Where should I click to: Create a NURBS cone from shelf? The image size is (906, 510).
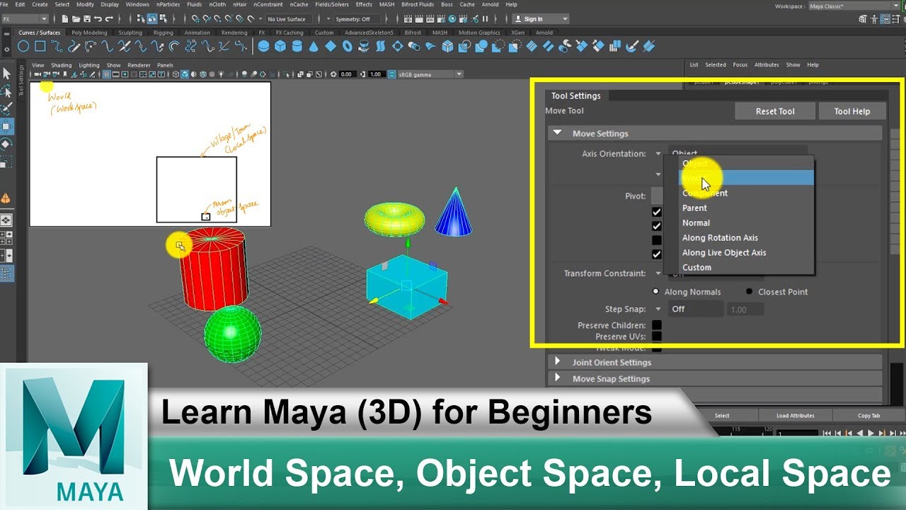(314, 47)
